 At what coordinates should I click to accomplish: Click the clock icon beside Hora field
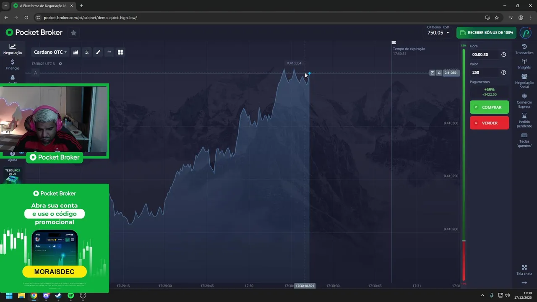tap(503, 55)
